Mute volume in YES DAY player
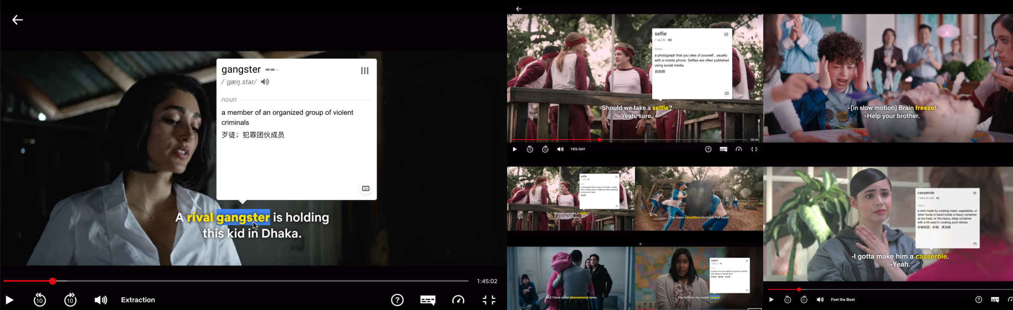The width and height of the screenshot is (1013, 310). [x=560, y=149]
